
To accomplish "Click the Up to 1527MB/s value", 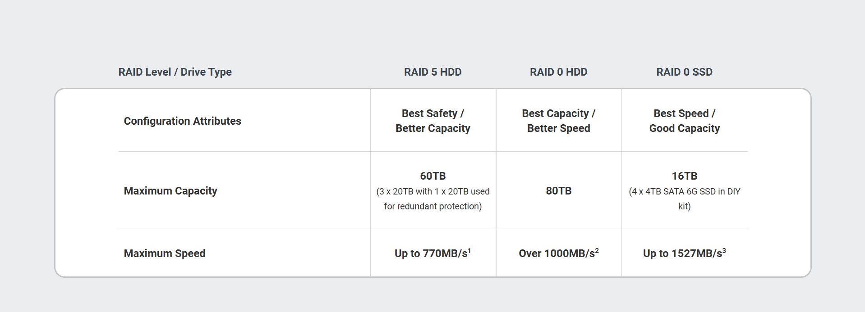I will (x=682, y=253).
